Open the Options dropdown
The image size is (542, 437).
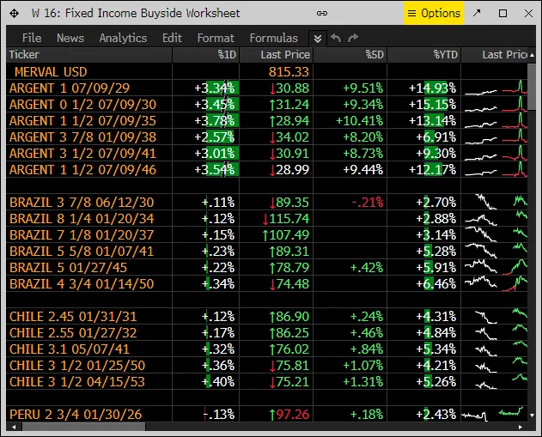tap(434, 13)
